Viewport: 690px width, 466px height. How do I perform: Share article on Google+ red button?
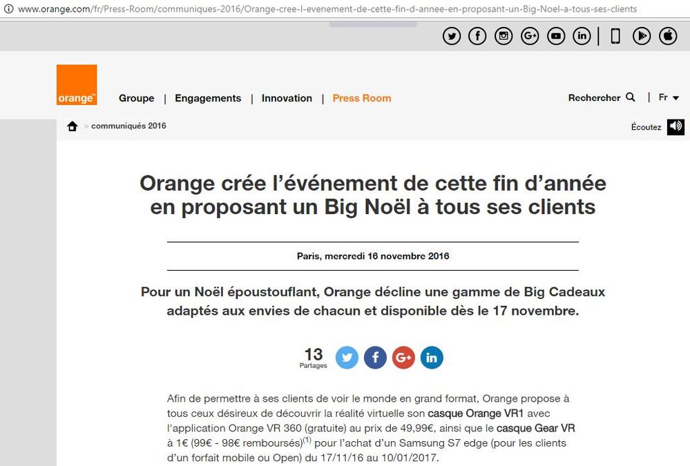[403, 358]
